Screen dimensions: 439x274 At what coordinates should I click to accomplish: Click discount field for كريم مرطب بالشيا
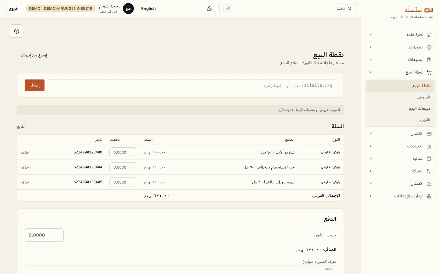(x=123, y=182)
